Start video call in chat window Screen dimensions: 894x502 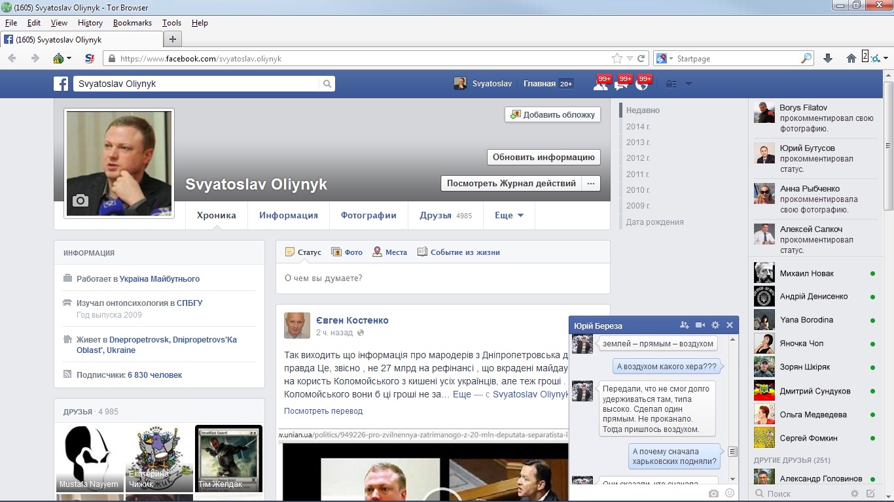tap(700, 325)
